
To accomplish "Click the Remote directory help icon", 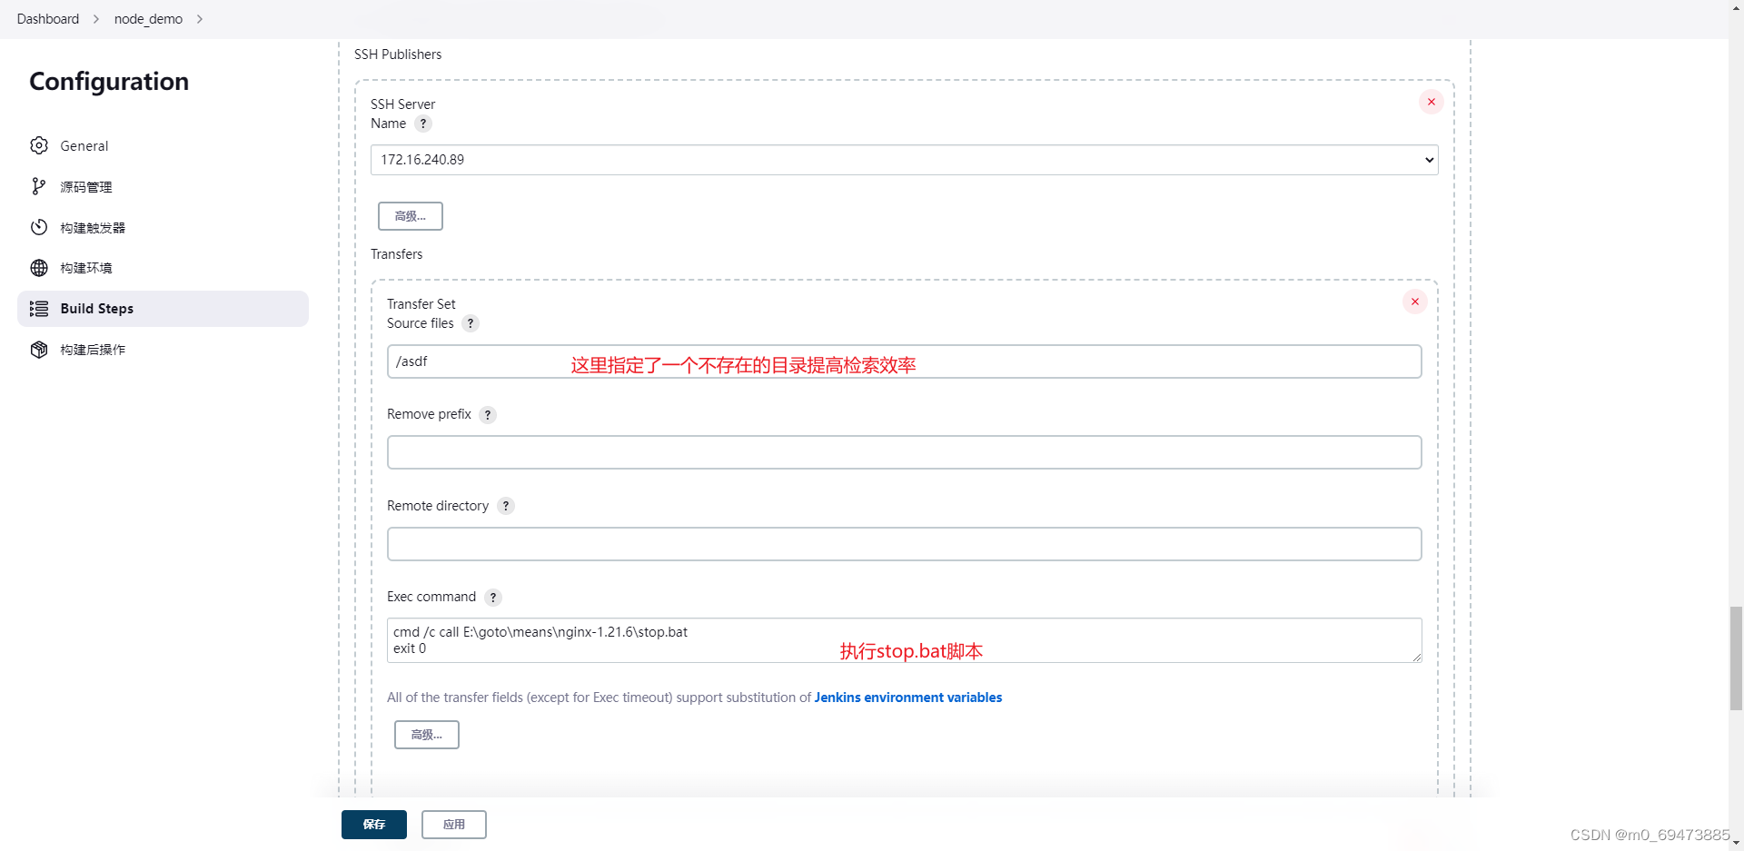I will click(506, 506).
